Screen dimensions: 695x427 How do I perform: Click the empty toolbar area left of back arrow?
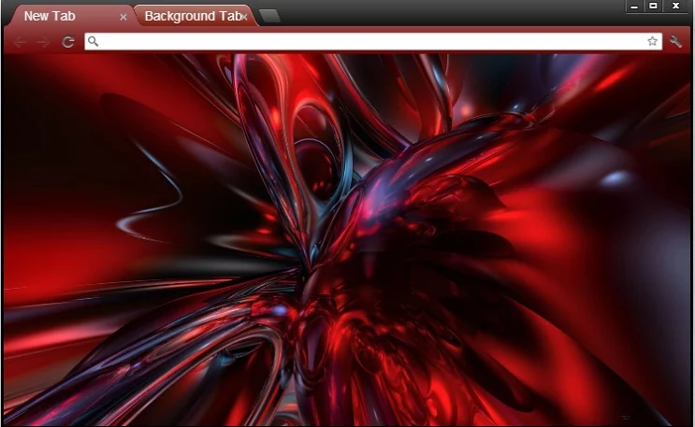tap(7, 42)
